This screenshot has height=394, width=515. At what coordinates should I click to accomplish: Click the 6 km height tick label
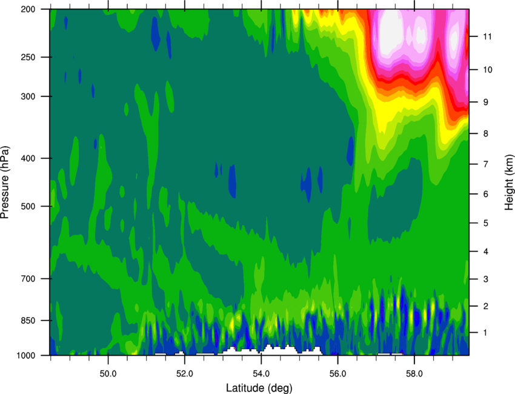click(486, 194)
